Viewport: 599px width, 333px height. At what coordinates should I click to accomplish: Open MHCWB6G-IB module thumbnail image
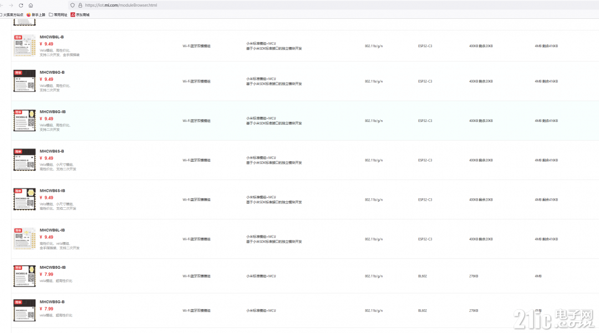(24, 121)
